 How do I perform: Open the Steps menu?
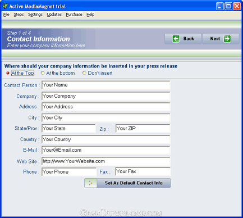pos(19,15)
